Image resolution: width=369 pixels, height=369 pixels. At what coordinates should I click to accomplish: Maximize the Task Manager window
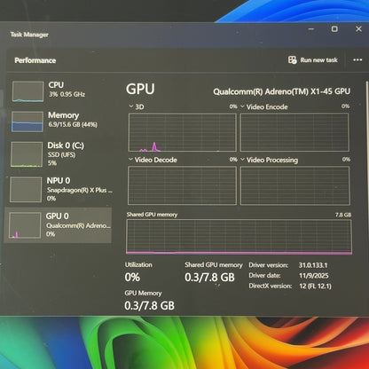pos(334,28)
